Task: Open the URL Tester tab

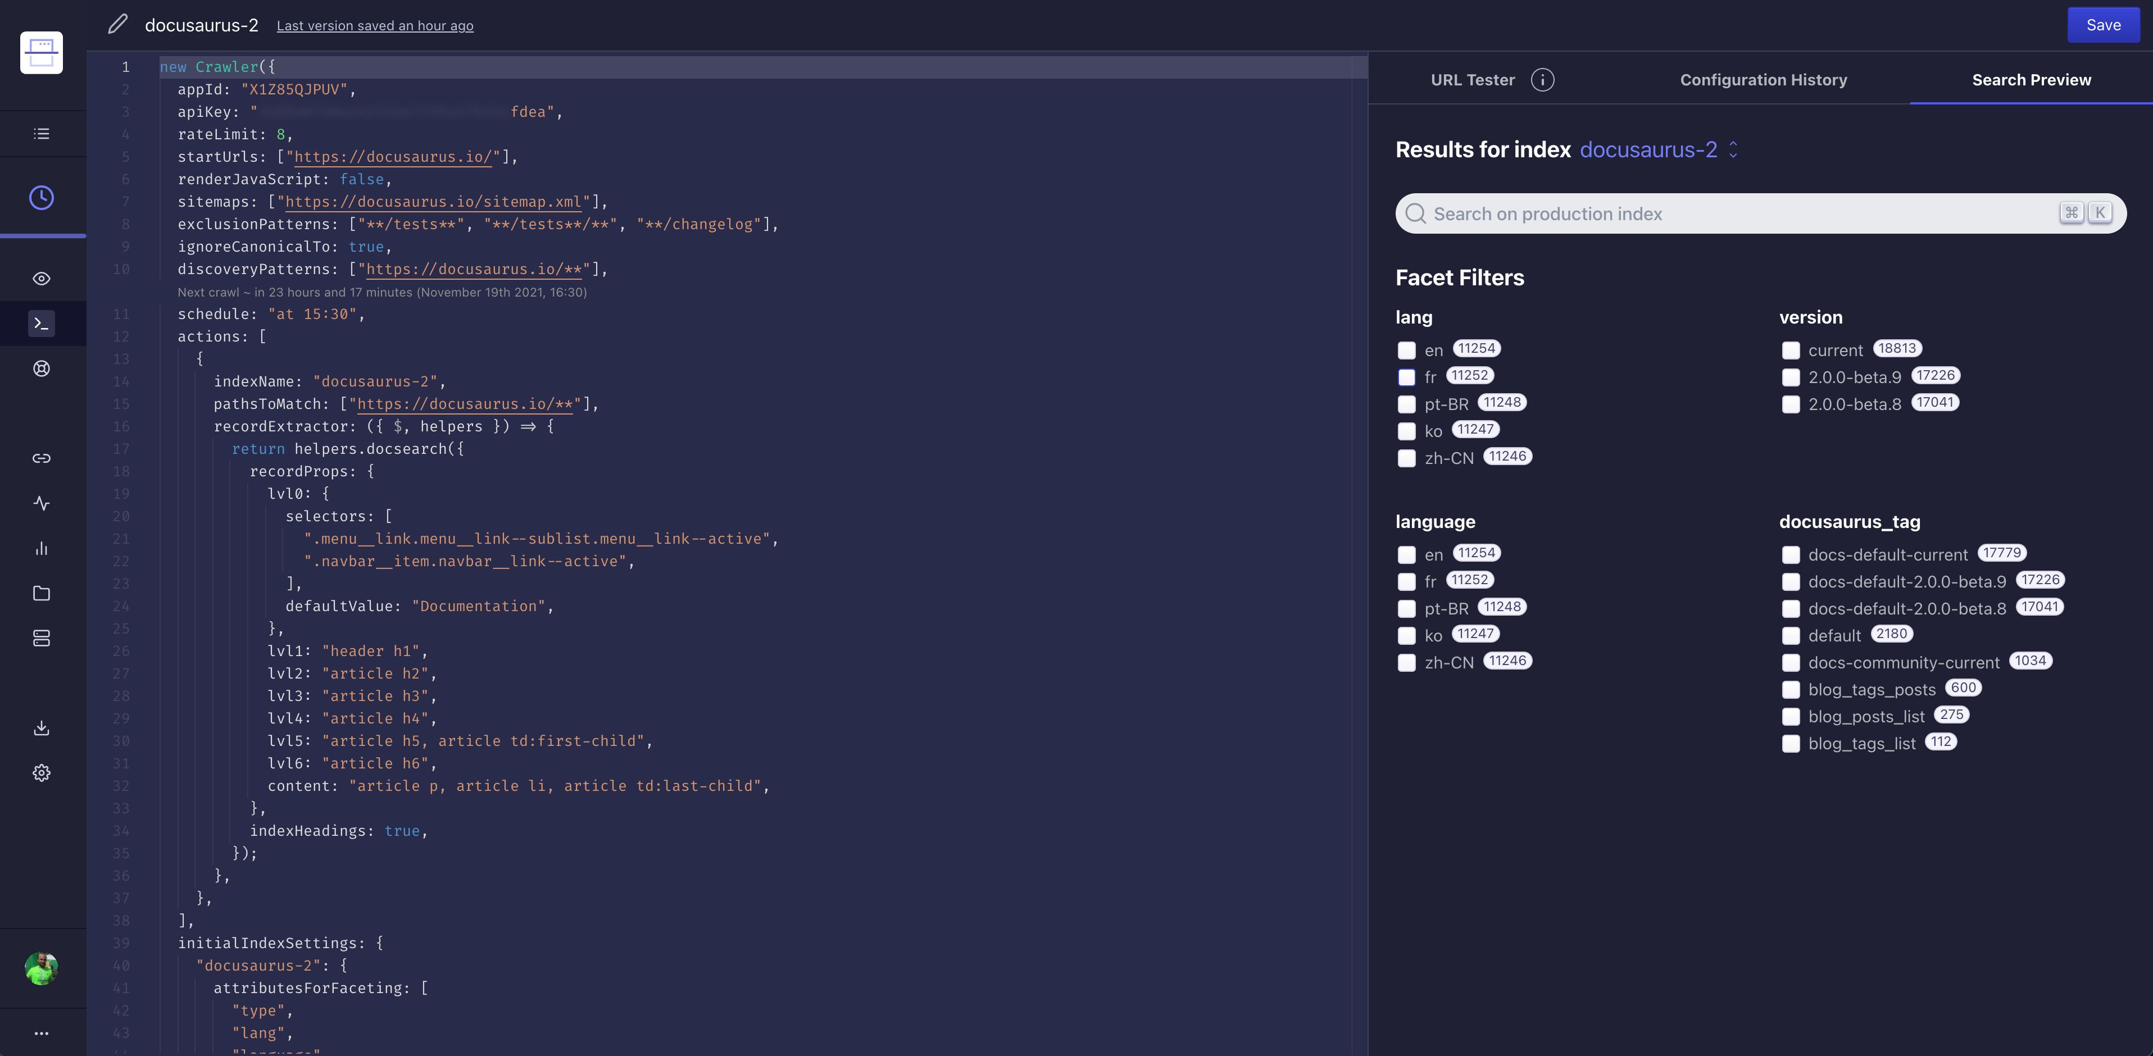Action: pos(1473,79)
